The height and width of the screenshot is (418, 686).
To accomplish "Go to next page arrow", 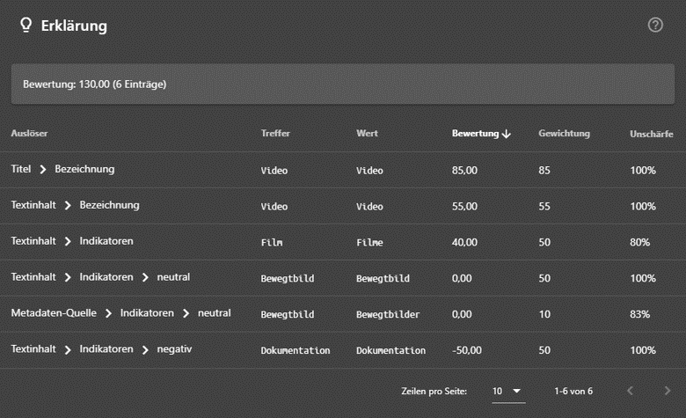I will pos(668,391).
